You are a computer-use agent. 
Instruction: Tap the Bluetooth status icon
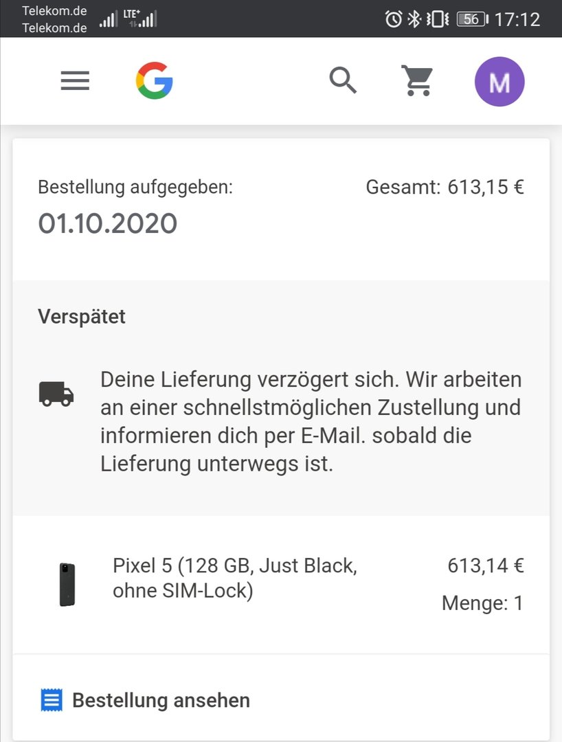(x=414, y=19)
